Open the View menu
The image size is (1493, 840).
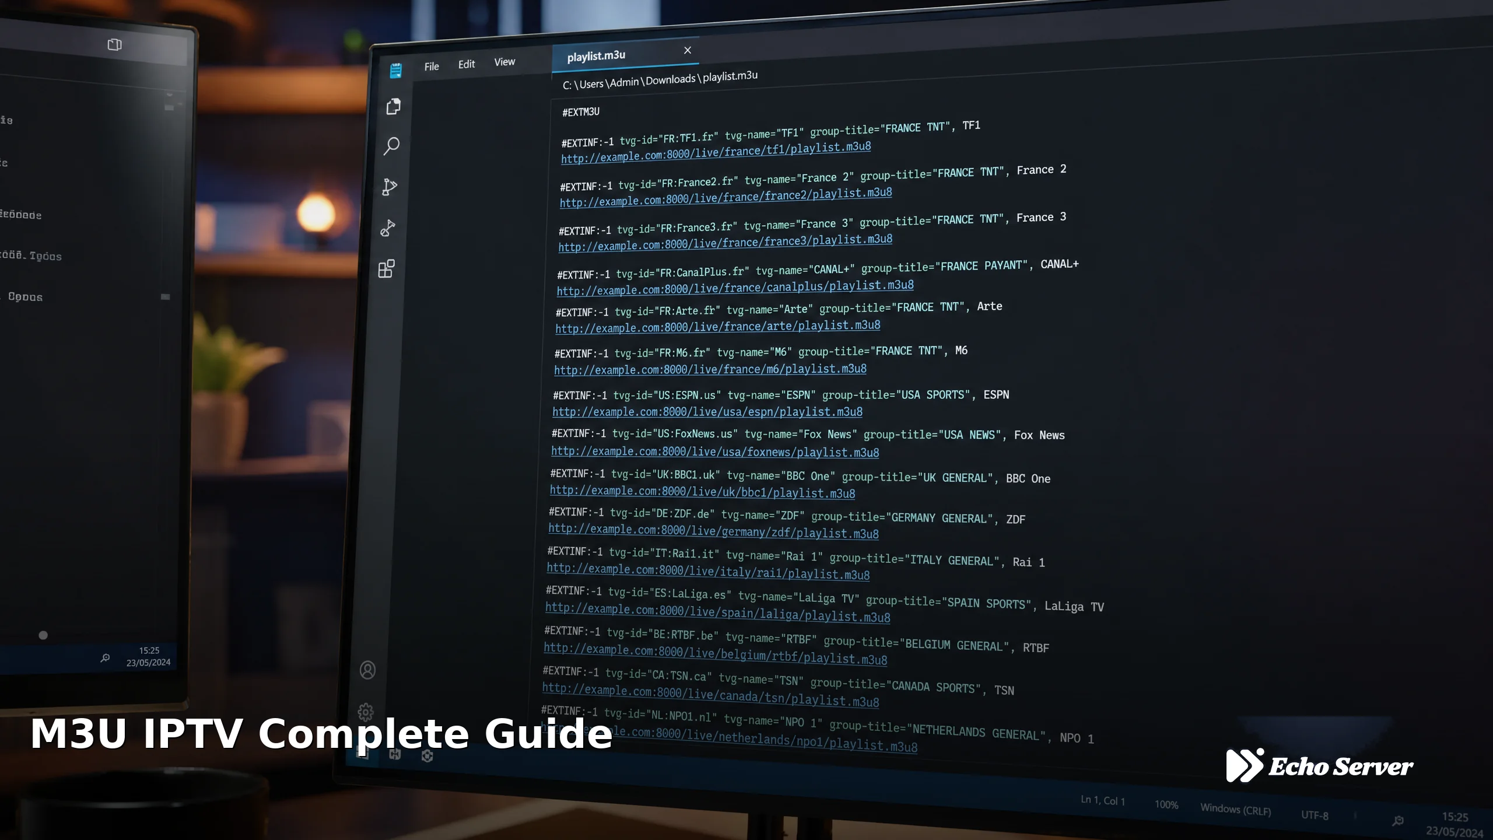tap(504, 62)
